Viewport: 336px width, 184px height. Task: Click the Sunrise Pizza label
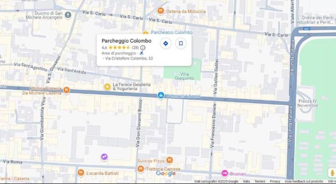(x=151, y=161)
